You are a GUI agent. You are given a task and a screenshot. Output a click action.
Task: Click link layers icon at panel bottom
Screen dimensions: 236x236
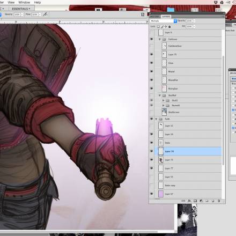[x=183, y=201]
